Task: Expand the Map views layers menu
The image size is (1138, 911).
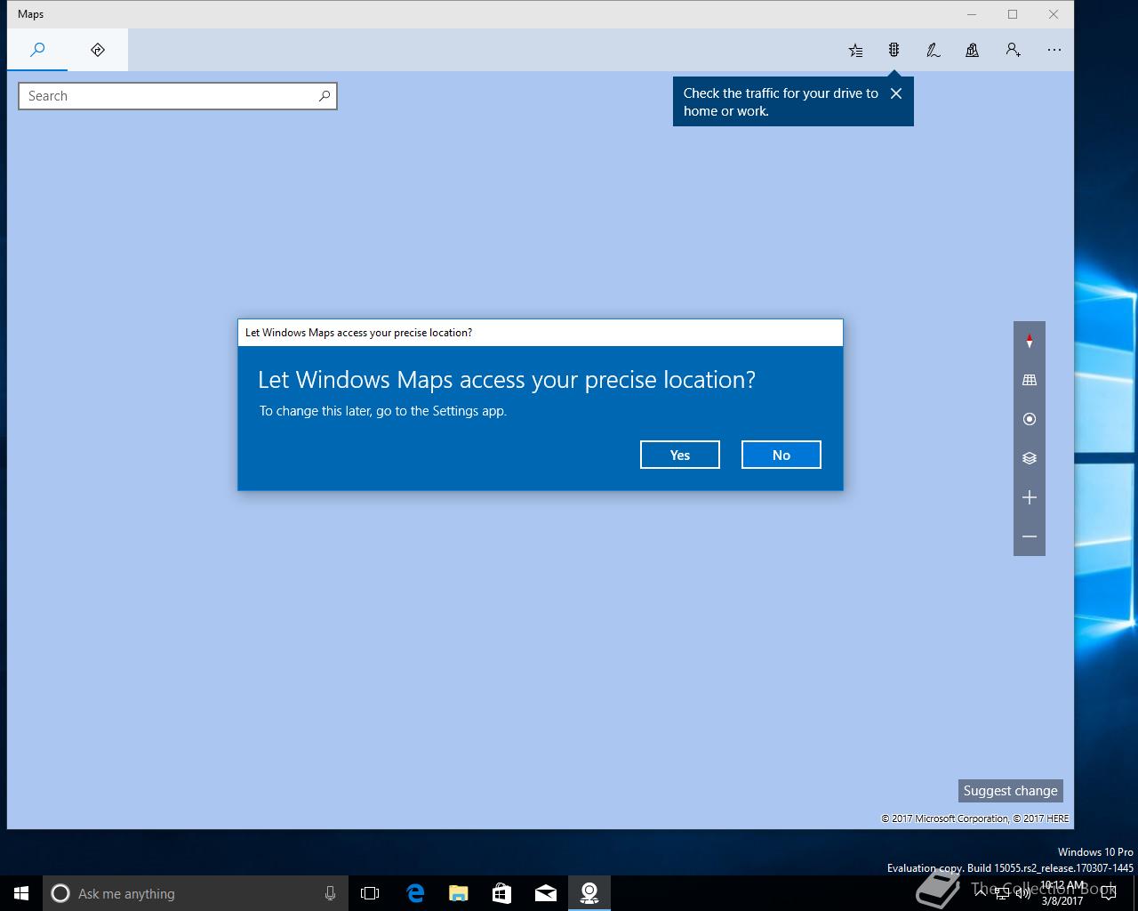Action: pyautogui.click(x=1030, y=458)
